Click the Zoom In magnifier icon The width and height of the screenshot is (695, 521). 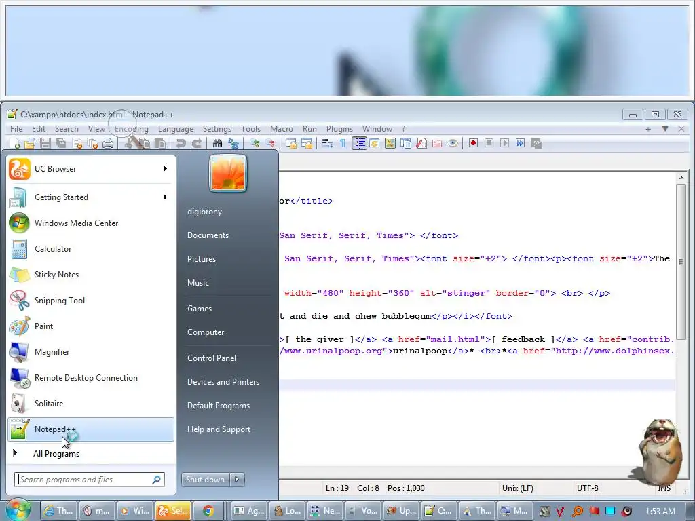(x=255, y=143)
